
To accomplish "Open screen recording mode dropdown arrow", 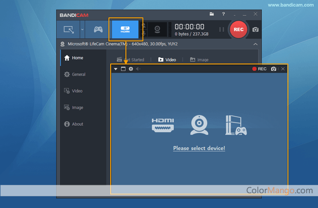I will pos(82,30).
